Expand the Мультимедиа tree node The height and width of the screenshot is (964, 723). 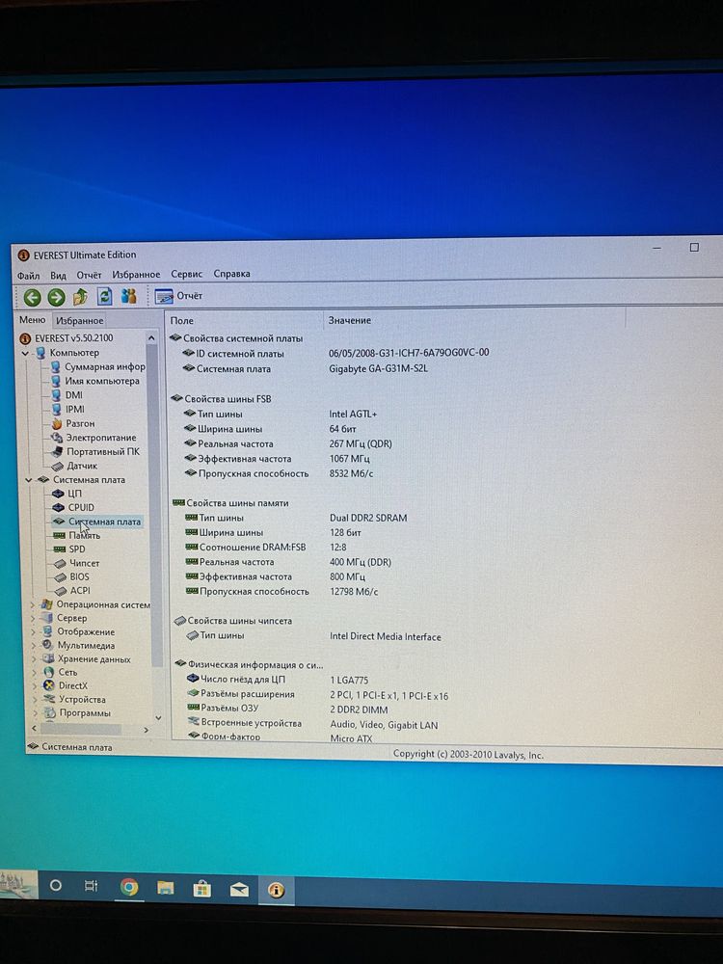33,646
